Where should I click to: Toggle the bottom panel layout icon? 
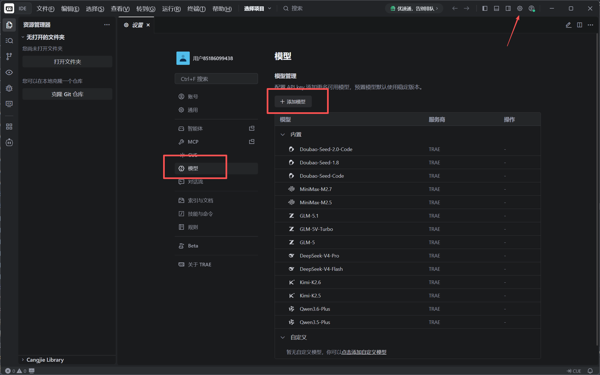tap(496, 9)
